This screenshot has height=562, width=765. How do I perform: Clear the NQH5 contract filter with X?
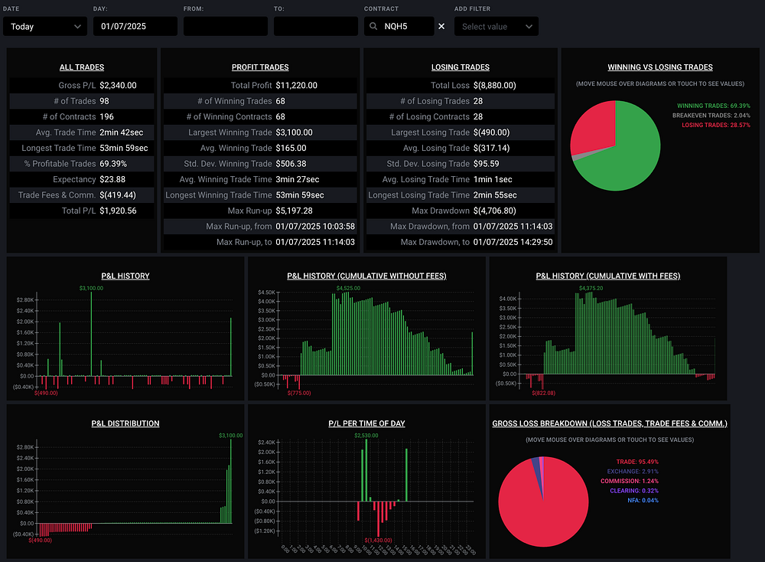coord(441,26)
